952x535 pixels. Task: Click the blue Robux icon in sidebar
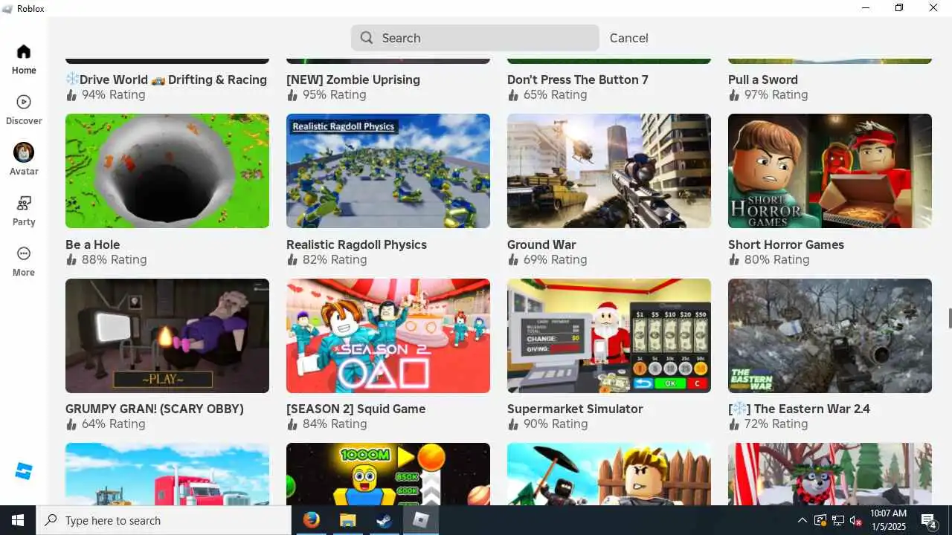click(24, 471)
